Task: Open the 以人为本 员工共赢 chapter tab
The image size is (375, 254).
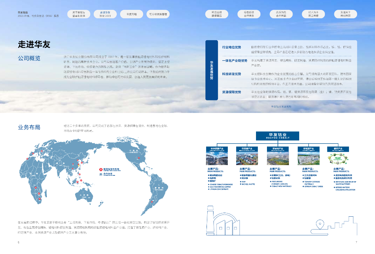Action: click(x=313, y=14)
